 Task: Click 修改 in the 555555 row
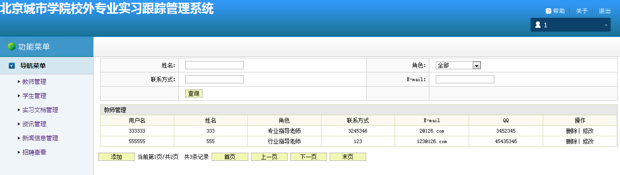[x=588, y=141]
